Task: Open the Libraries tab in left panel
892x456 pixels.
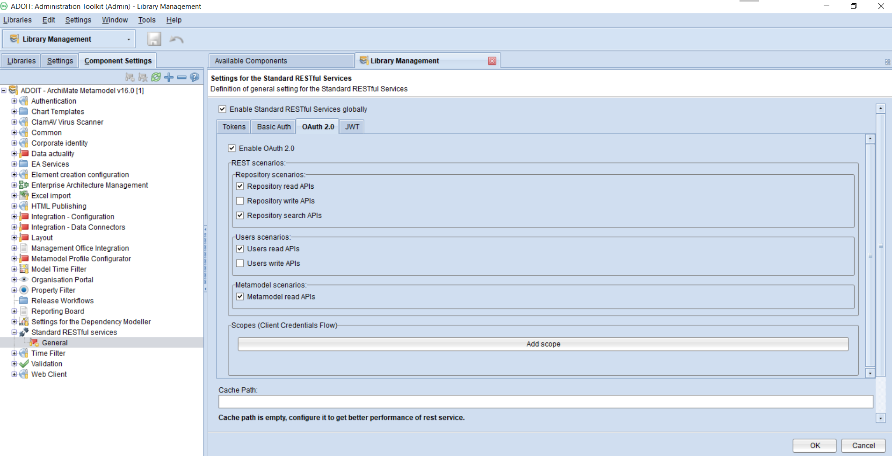Action: [x=22, y=61]
